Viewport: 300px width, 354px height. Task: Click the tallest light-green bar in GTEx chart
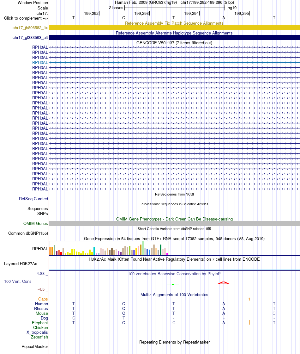point(143,248)
